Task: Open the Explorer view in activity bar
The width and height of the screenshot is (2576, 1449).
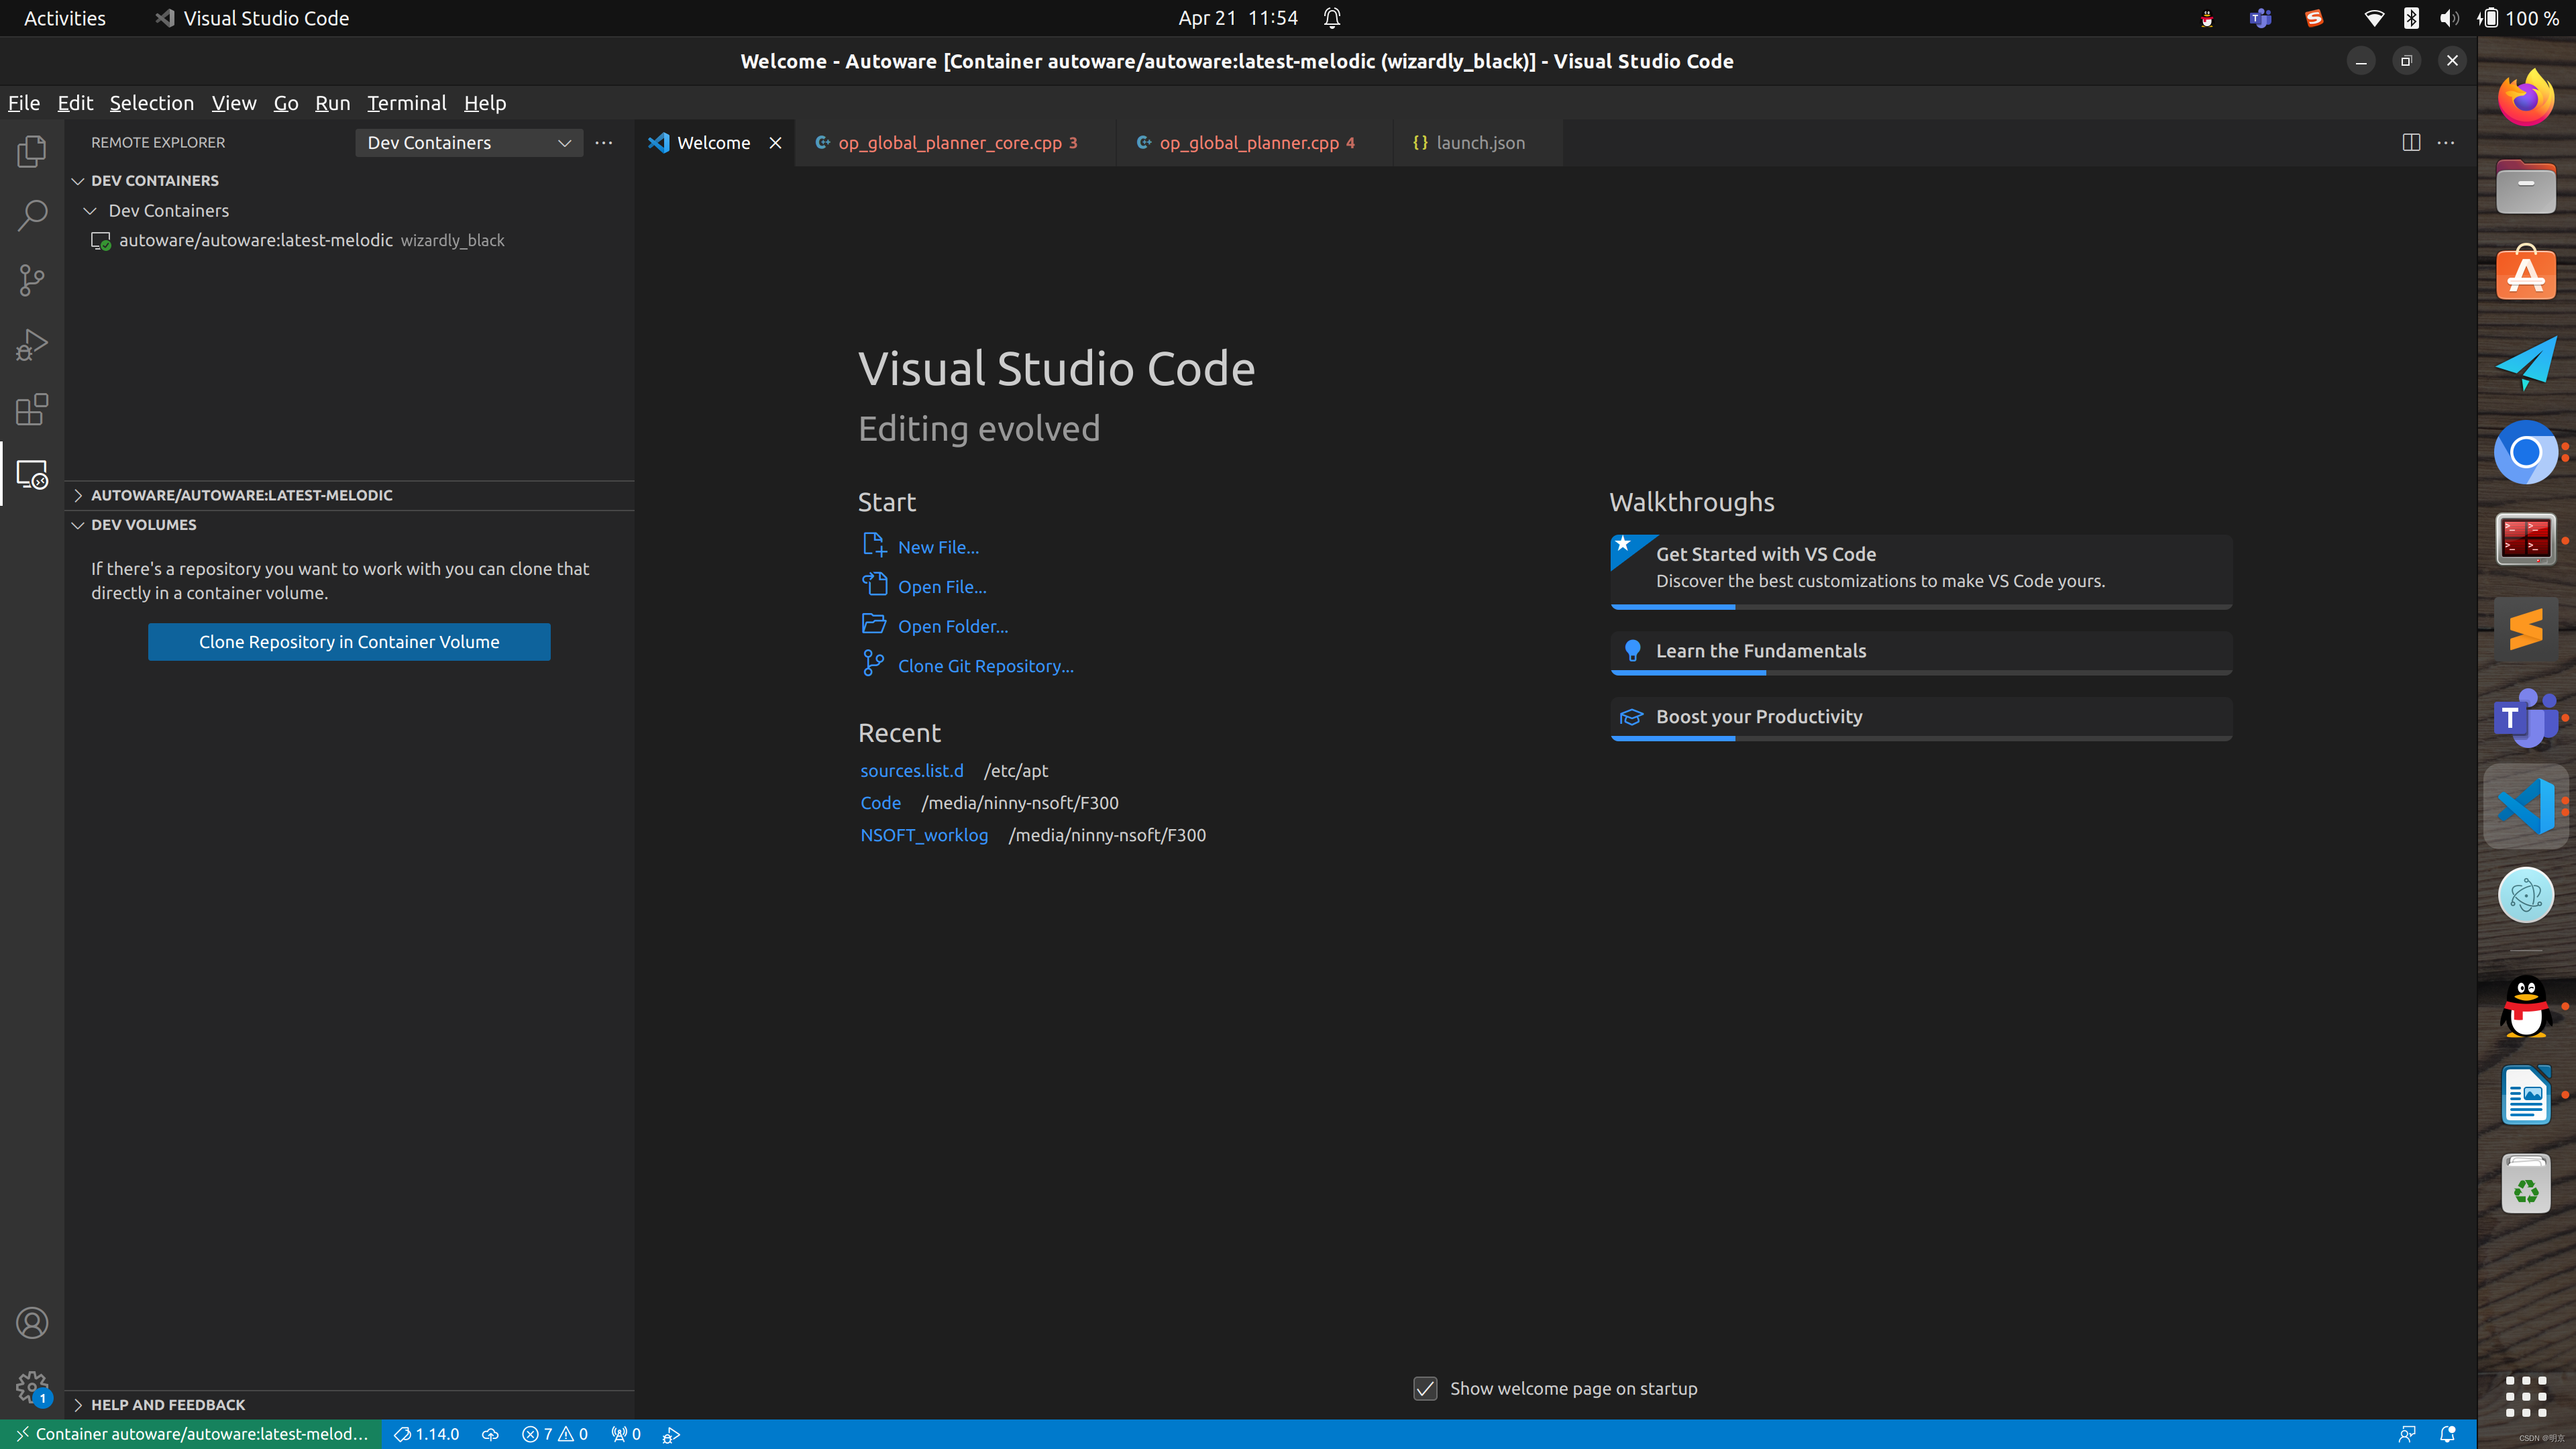Action: 32,151
